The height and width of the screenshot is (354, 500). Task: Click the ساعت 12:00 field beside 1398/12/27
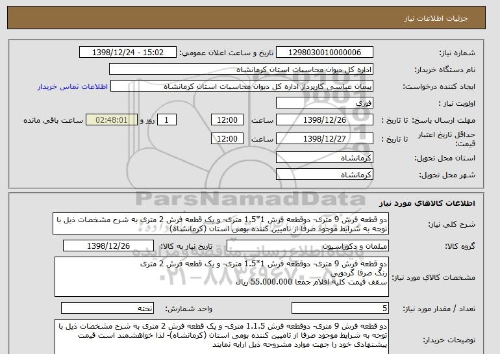(227, 139)
